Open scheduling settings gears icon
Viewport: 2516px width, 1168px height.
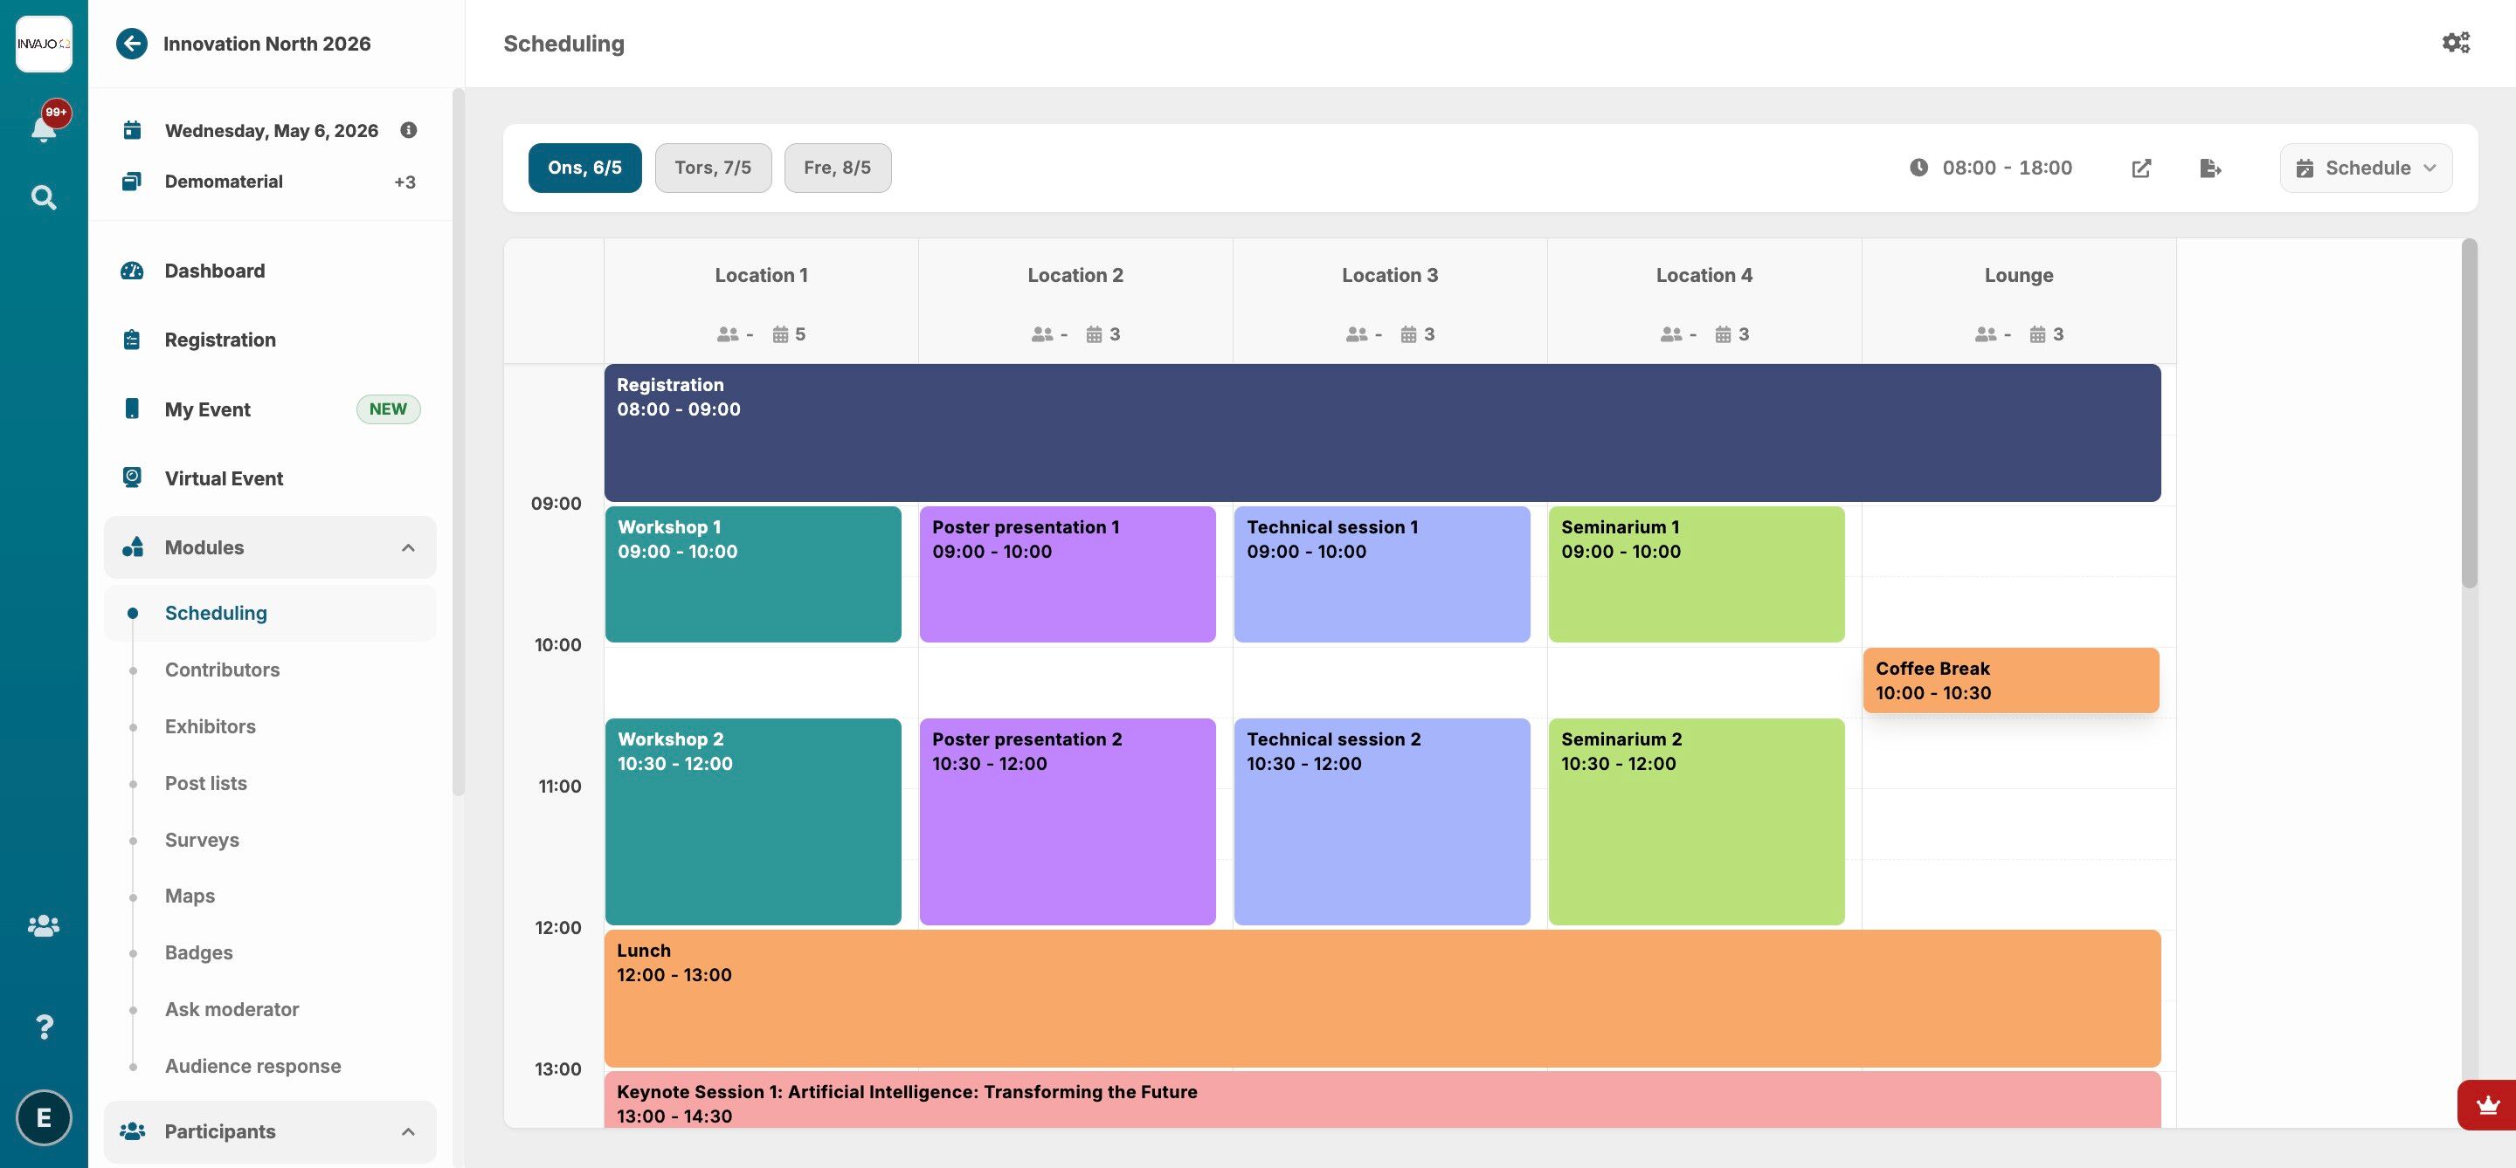point(2456,43)
